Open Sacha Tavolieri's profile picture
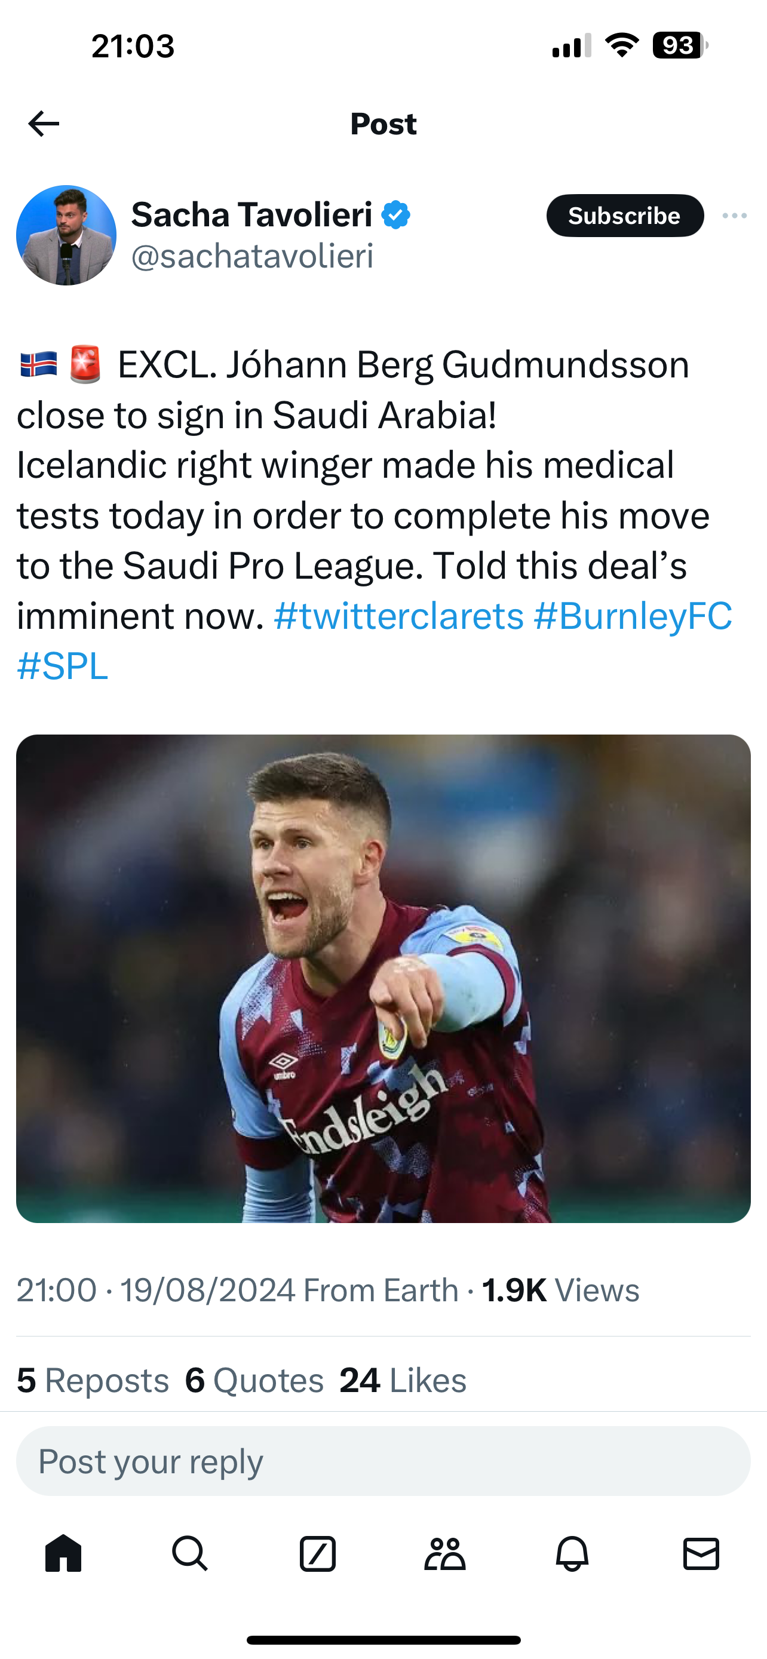Viewport: 767px width, 1659px height. 66,235
